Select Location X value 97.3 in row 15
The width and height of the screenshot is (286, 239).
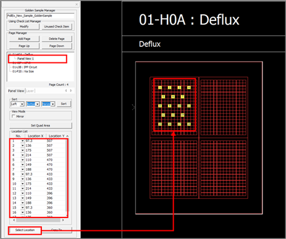pyautogui.click(x=29, y=208)
